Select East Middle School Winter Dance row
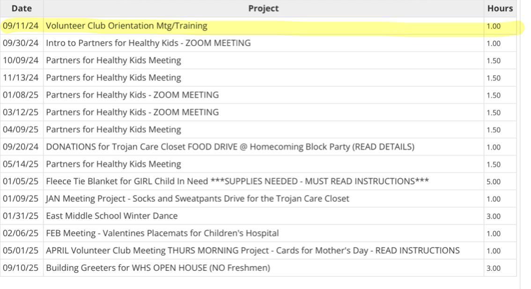Viewport: 531px width, 289px height. tap(111, 216)
